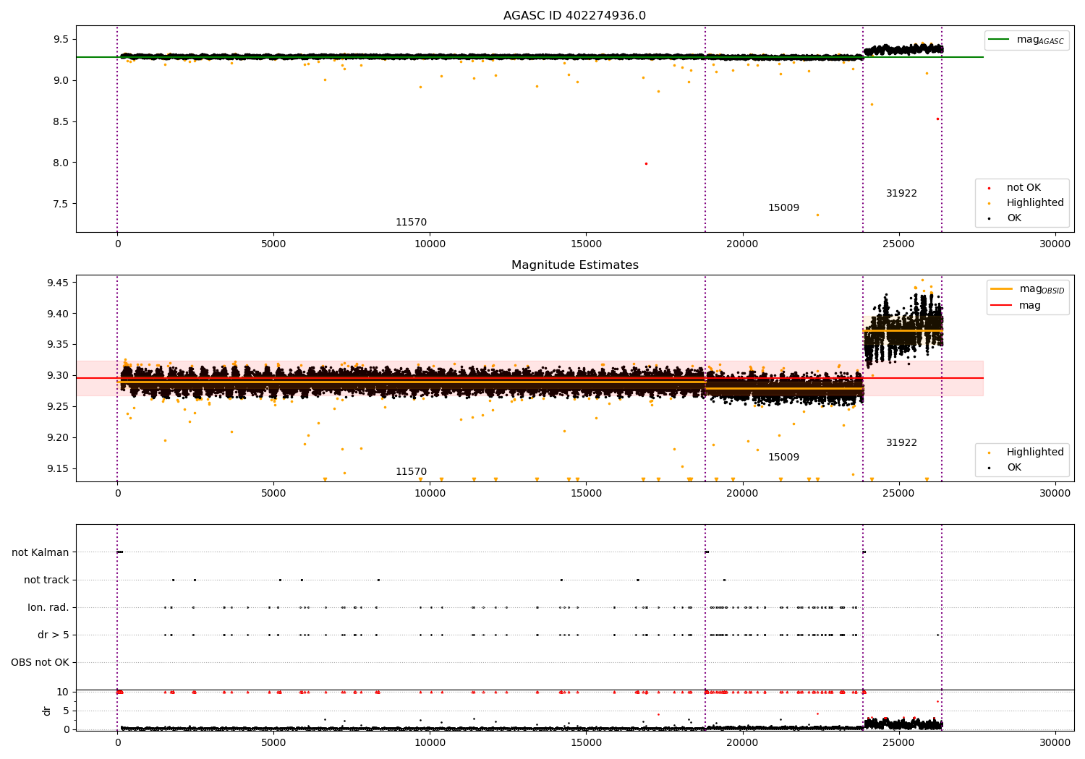This screenshot has height=759, width=1085.
Task: Click the orange outlier point near magnitude 7.4
Action: [x=817, y=215]
